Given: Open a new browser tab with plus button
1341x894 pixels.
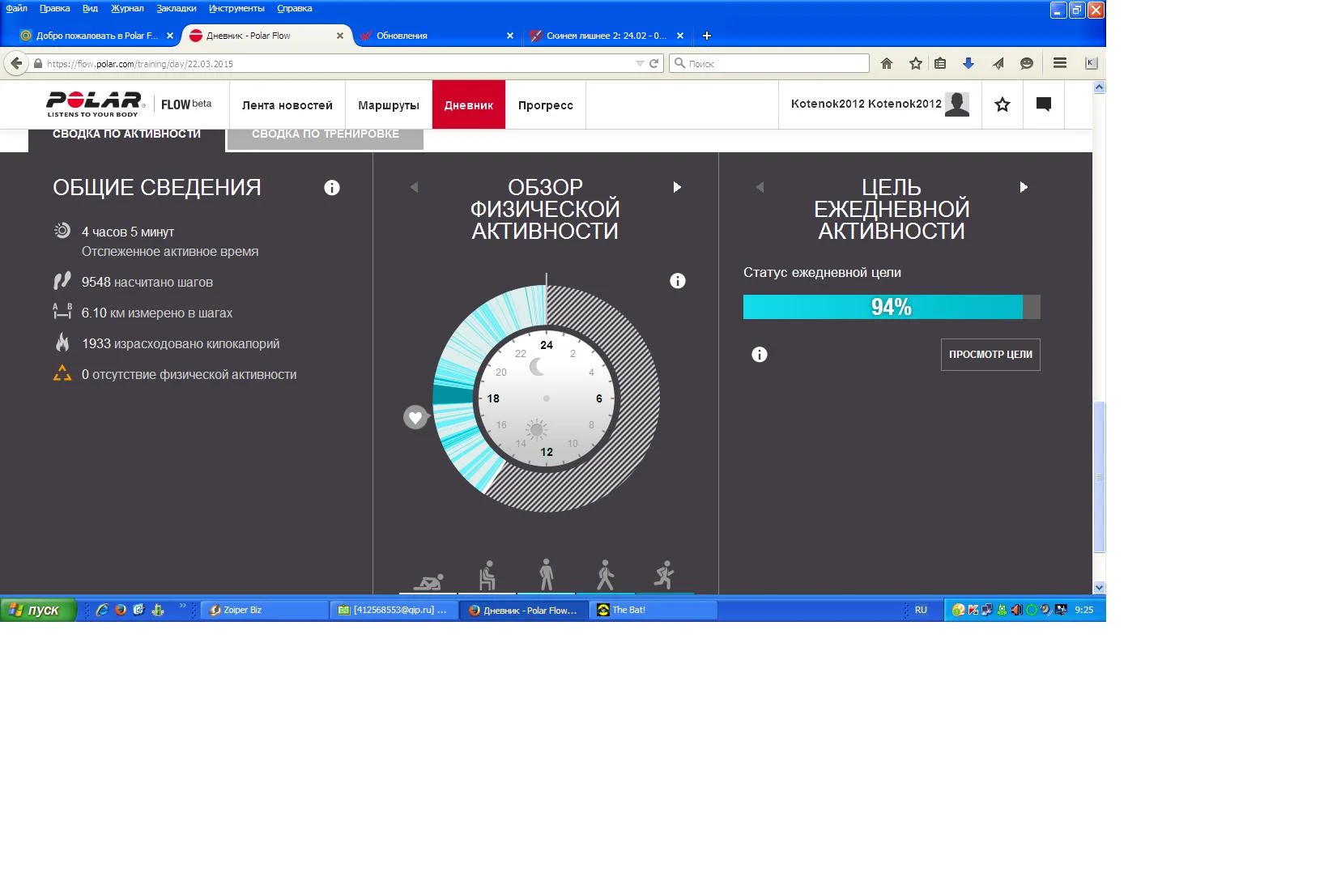Looking at the screenshot, I should (x=706, y=36).
